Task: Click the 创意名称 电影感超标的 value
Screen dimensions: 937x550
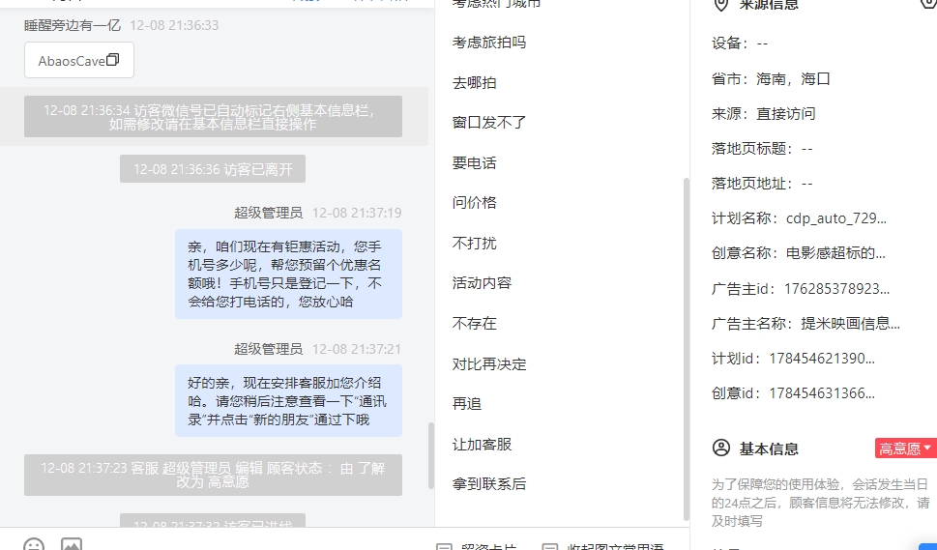Action: click(x=835, y=253)
